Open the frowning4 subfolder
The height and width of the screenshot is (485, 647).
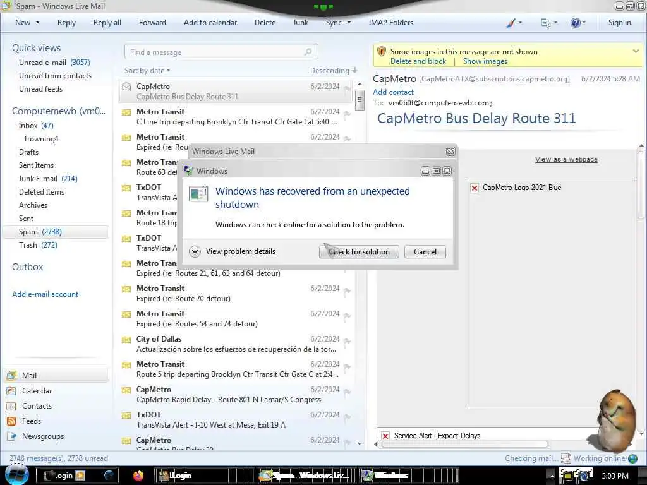[x=41, y=138]
